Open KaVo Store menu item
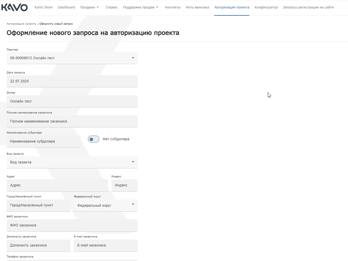Viewport: 348px width, 261px height. [x=44, y=7]
